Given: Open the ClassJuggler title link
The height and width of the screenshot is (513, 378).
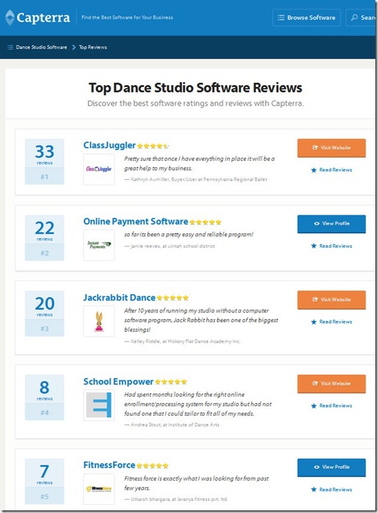Looking at the screenshot, I should [109, 145].
